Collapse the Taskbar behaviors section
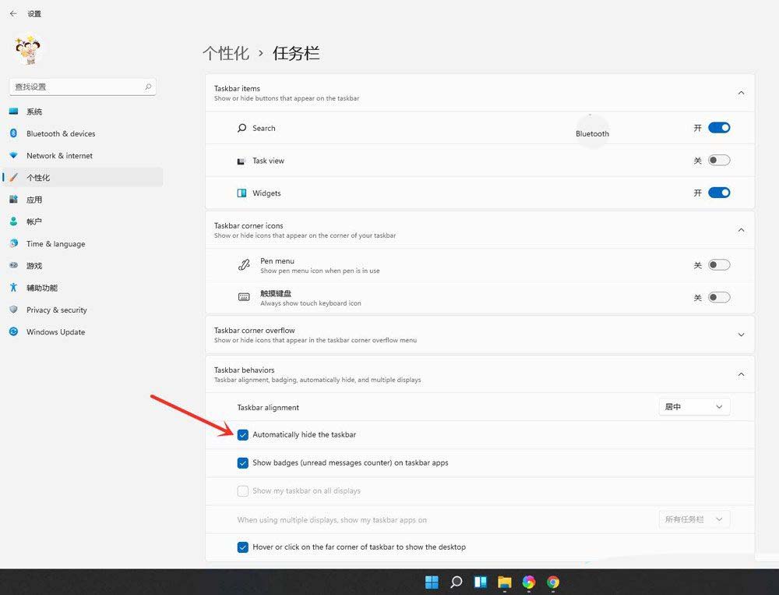Viewport: 779px width, 595px height. coord(740,374)
